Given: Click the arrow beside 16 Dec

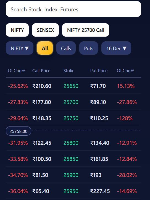Looking at the screenshot, I should [125, 48].
